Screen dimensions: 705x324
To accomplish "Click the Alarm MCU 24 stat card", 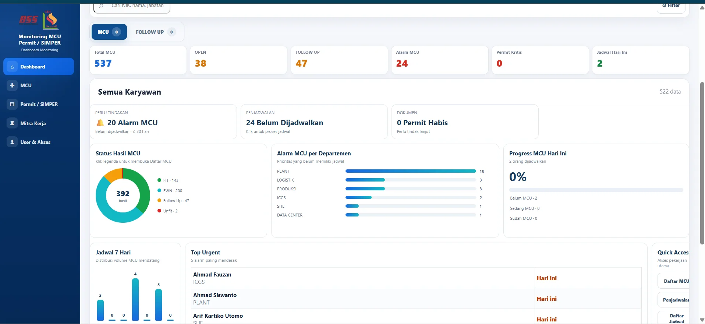I will pos(440,60).
